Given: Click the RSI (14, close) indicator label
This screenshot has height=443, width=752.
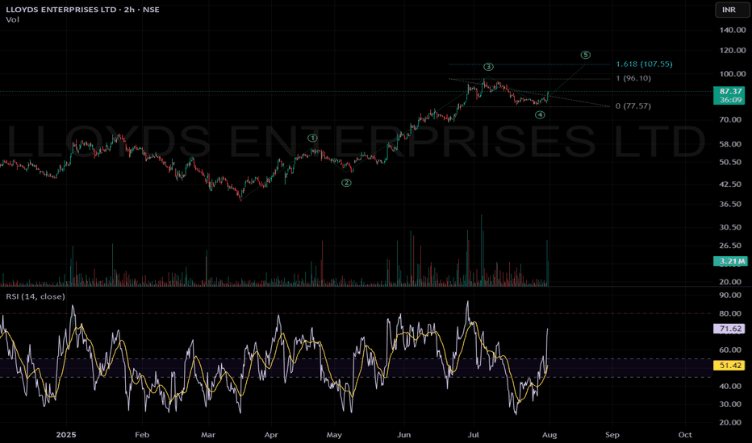Looking at the screenshot, I should [x=36, y=296].
